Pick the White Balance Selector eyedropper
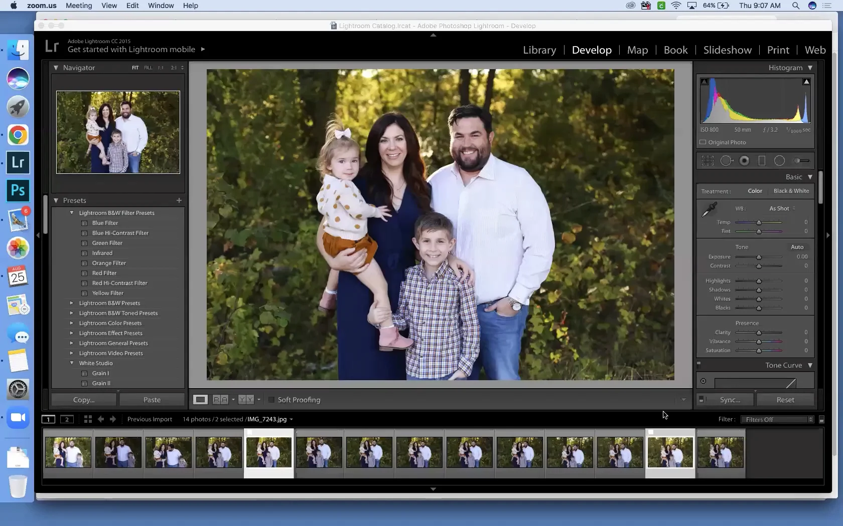This screenshot has width=843, height=526. coord(710,209)
